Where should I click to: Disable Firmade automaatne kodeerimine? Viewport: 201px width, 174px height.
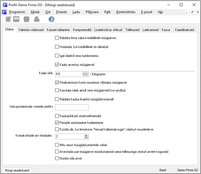(57, 123)
